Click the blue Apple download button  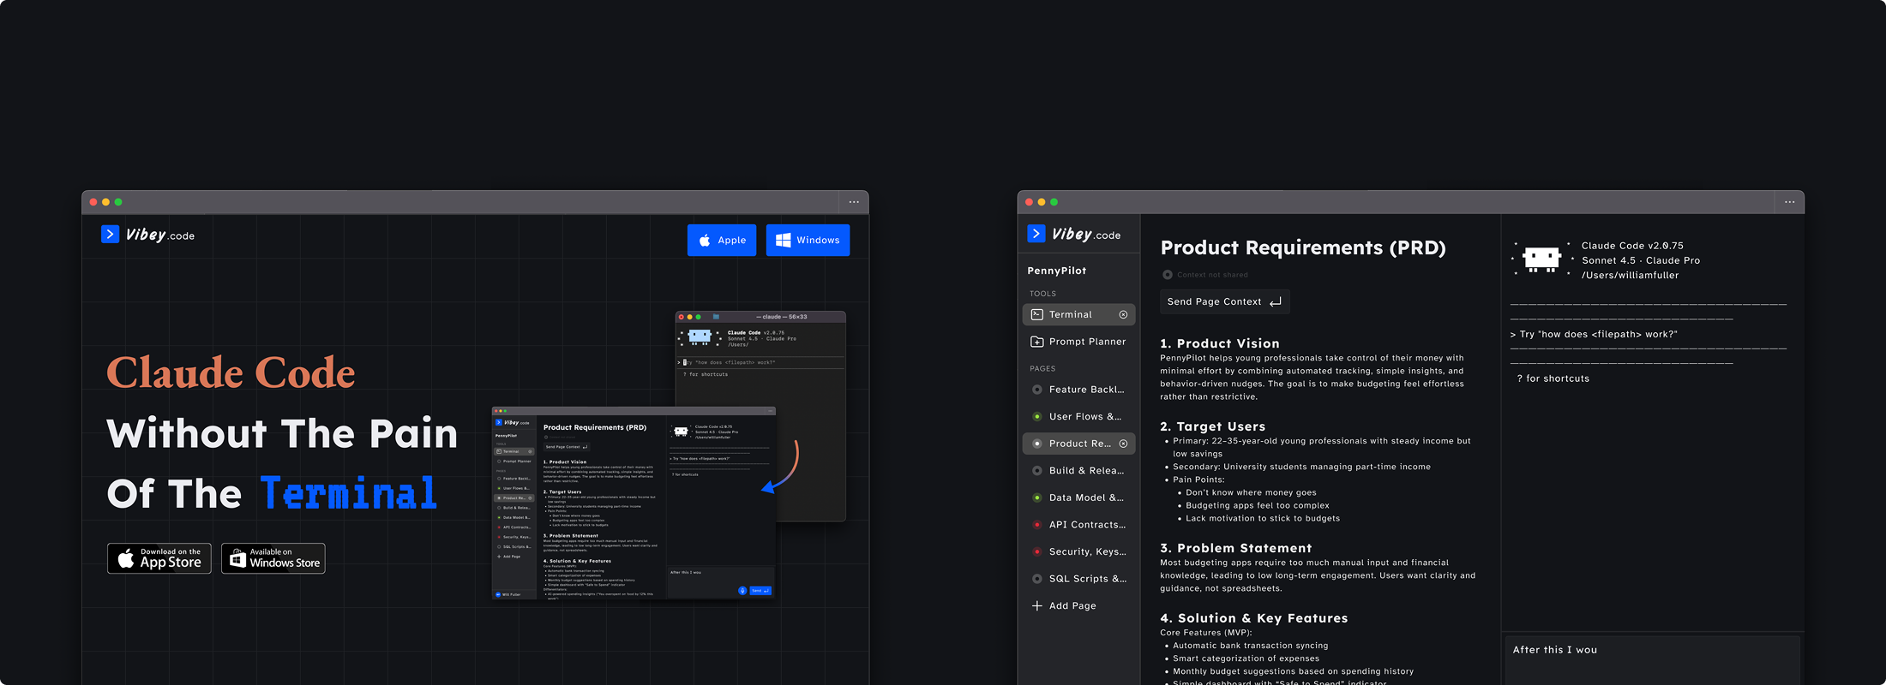(x=722, y=241)
